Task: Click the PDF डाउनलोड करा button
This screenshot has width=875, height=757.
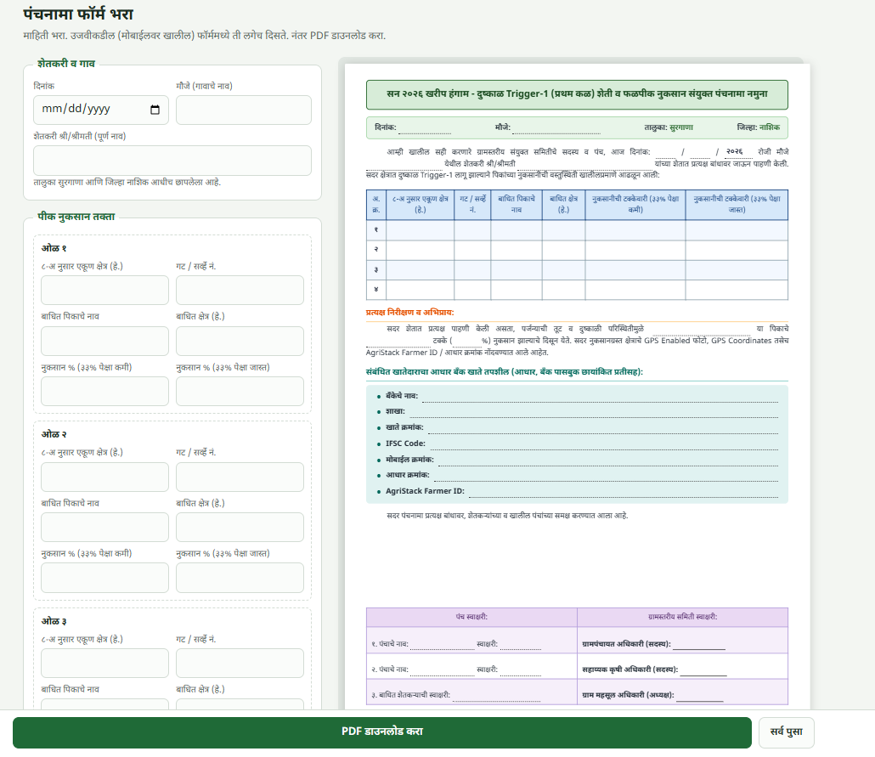Action: 382,732
